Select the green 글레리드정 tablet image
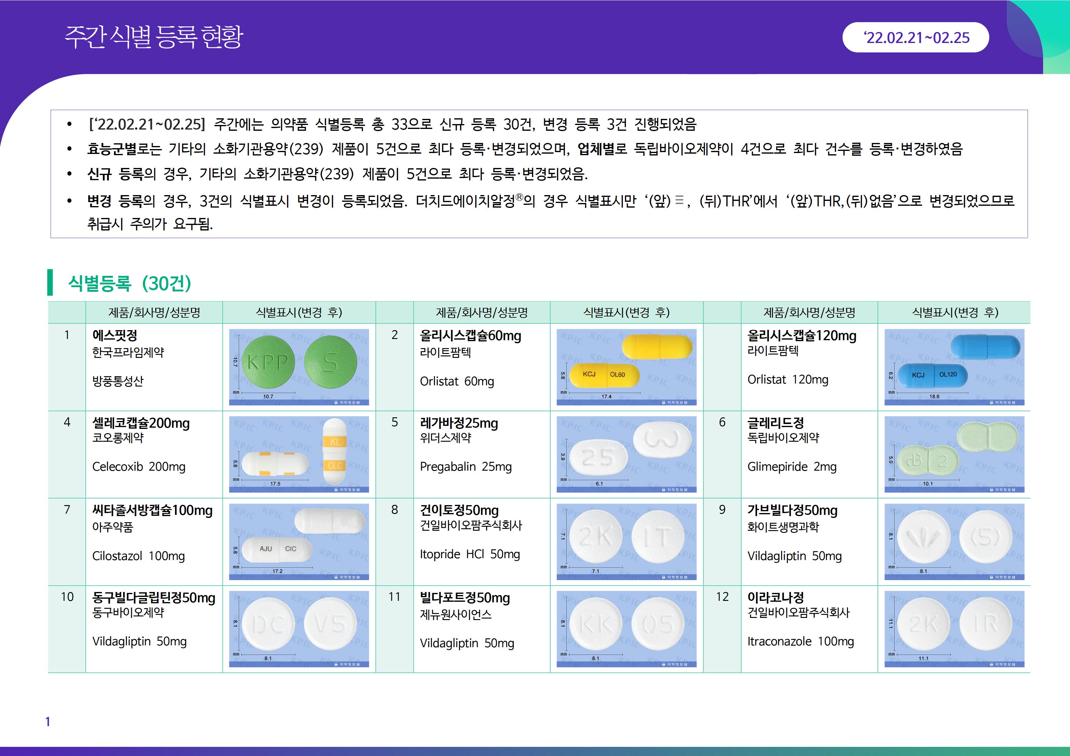The image size is (1070, 756). [954, 454]
